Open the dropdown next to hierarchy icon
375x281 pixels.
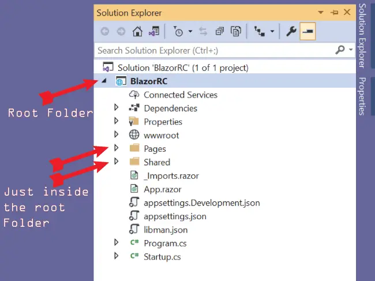tap(272, 31)
